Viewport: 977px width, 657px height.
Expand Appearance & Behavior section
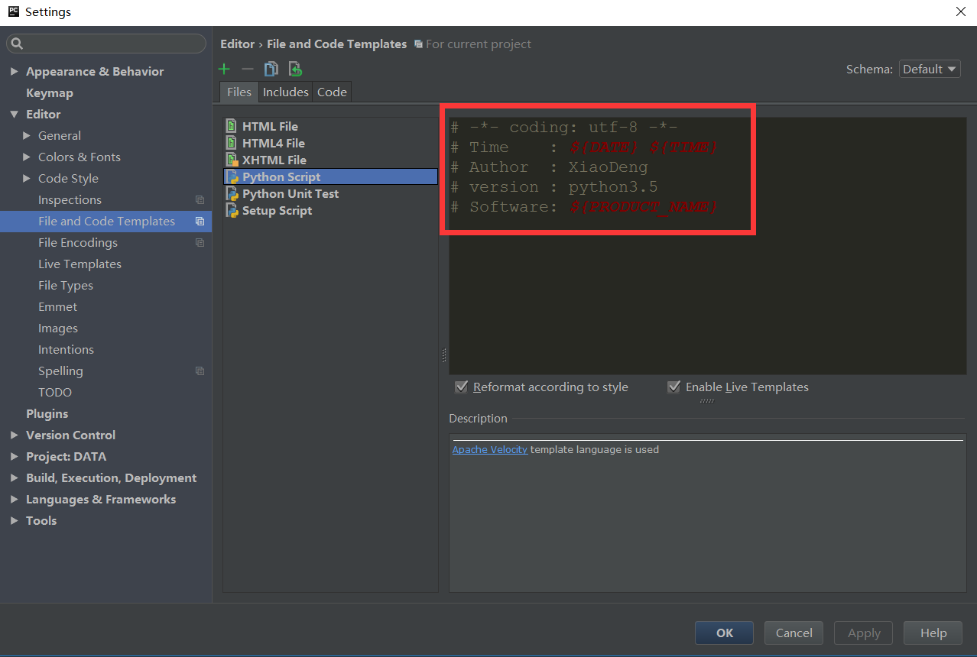pos(14,71)
